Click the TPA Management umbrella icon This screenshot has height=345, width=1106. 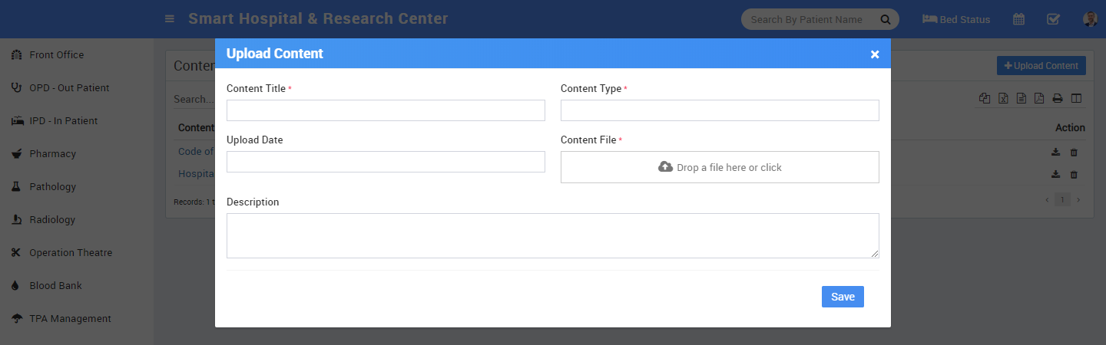pos(15,319)
